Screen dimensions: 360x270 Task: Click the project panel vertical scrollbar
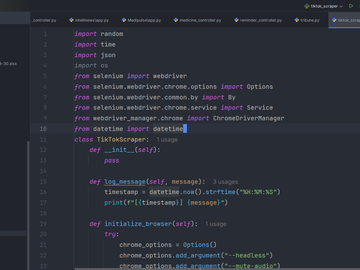tap(28, 206)
